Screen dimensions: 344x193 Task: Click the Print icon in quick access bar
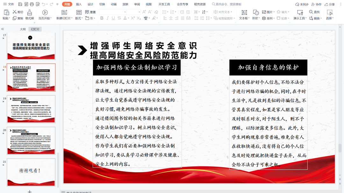coord(32,4)
